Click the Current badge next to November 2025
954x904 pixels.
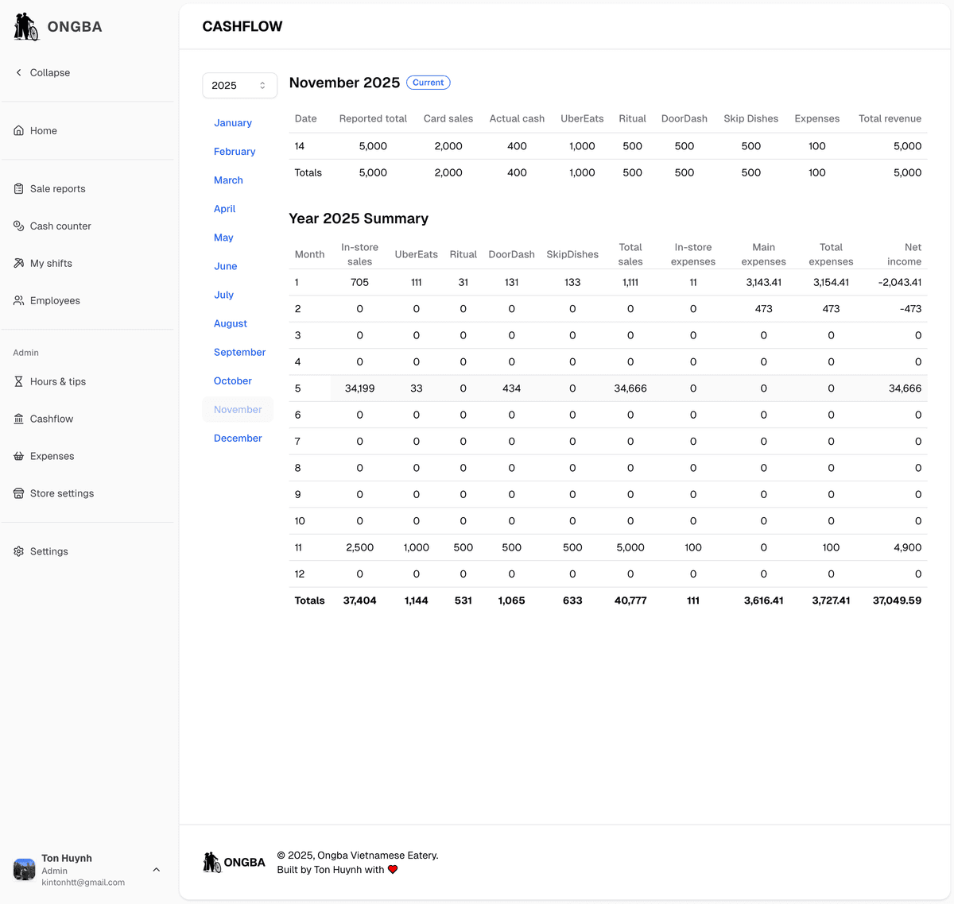click(428, 83)
